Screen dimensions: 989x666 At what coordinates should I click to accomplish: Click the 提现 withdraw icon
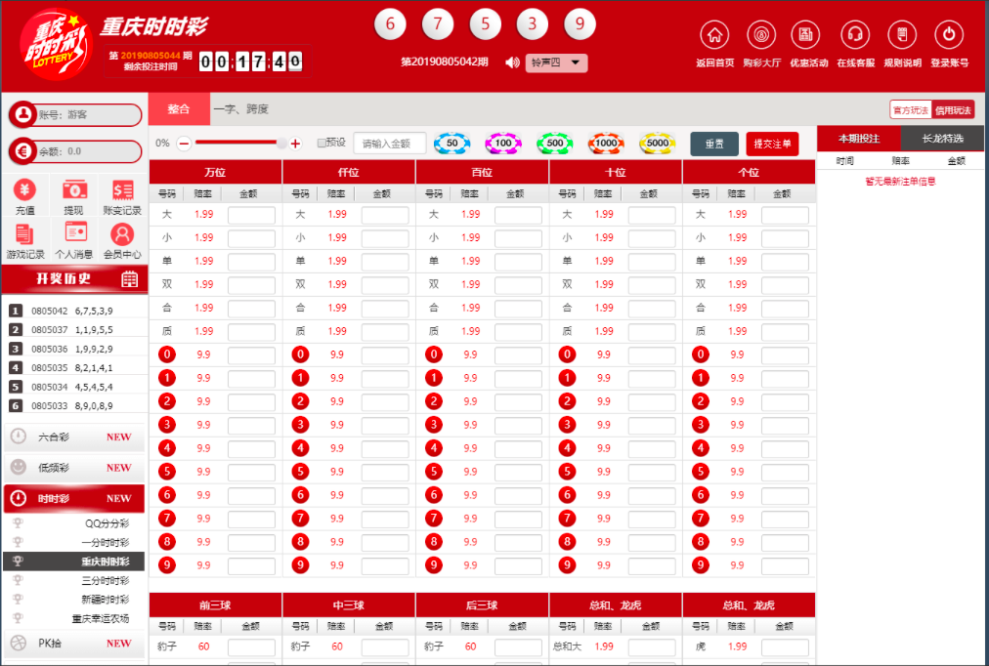pyautogui.click(x=74, y=191)
